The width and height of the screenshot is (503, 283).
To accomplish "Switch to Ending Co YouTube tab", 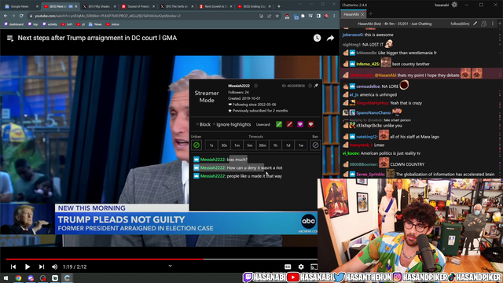I will (x=255, y=6).
